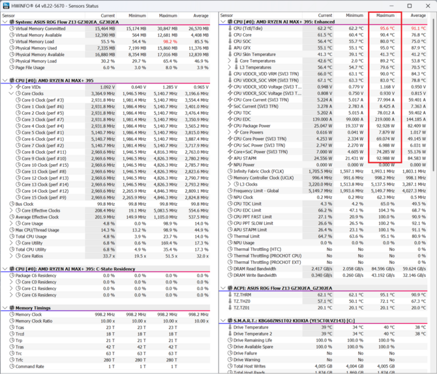Click the clock icon beside Memory Clock Ratio
The image size is (437, 374).
(x=12, y=321)
